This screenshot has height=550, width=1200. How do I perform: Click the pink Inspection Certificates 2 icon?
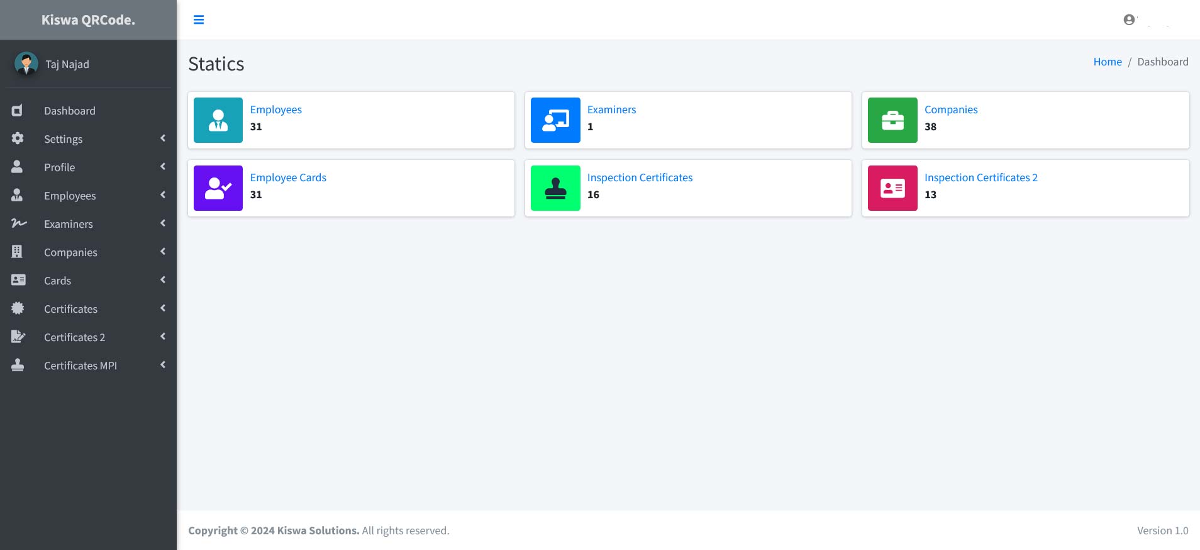tap(892, 188)
